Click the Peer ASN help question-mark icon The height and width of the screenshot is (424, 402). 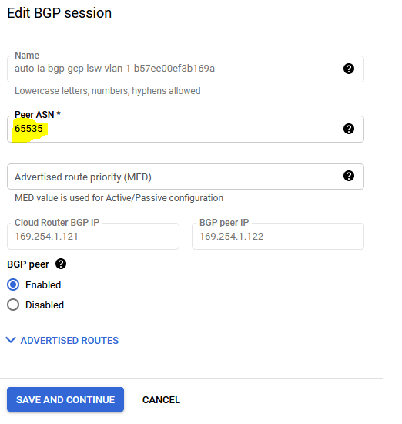349,129
